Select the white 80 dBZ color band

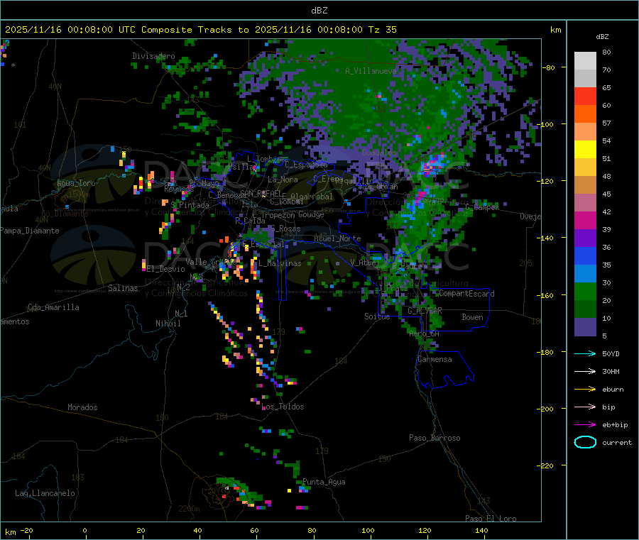point(585,61)
